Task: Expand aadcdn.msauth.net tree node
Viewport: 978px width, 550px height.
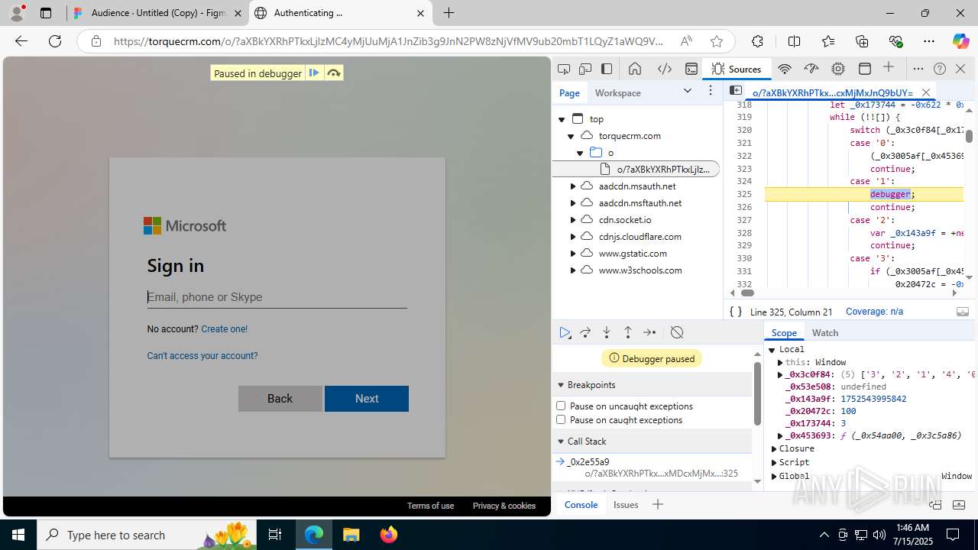Action: tap(573, 186)
